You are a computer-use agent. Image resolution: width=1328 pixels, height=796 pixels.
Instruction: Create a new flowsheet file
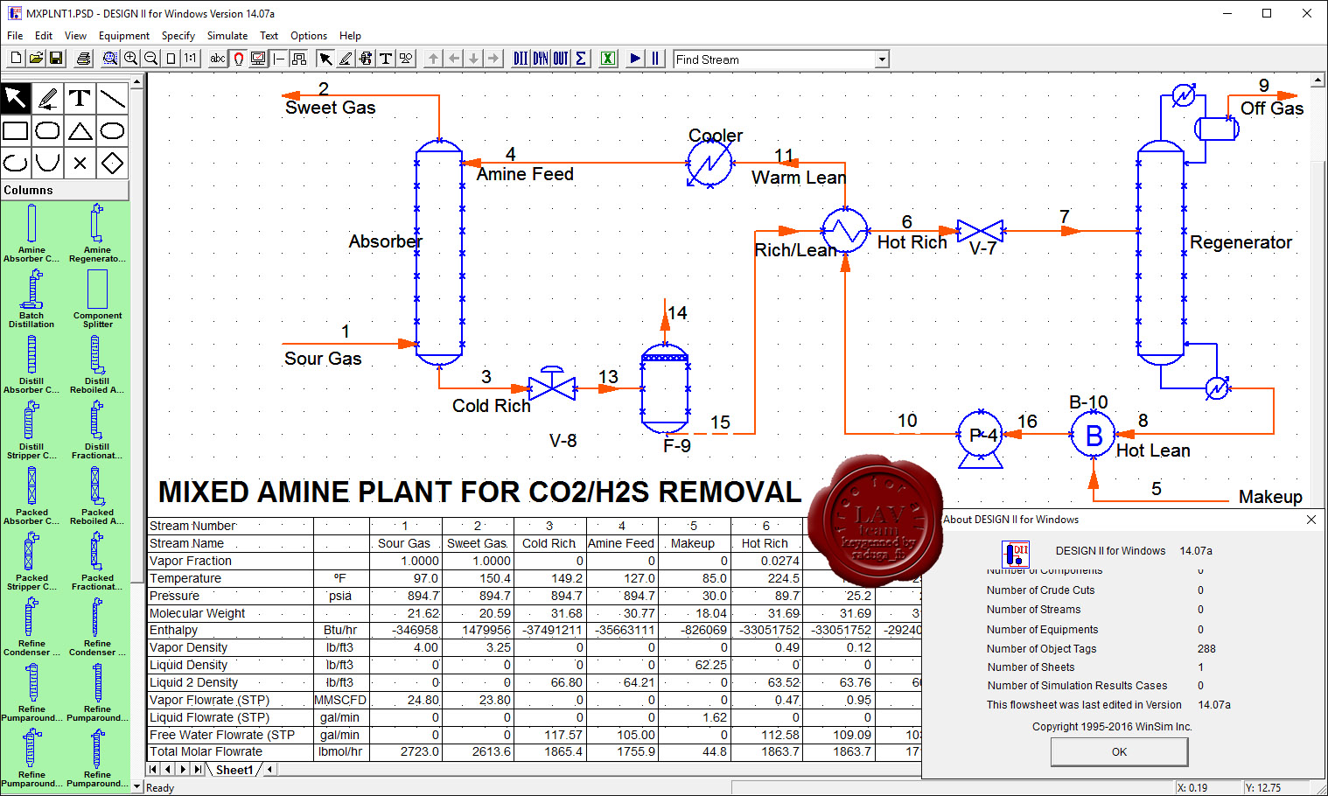click(x=16, y=59)
